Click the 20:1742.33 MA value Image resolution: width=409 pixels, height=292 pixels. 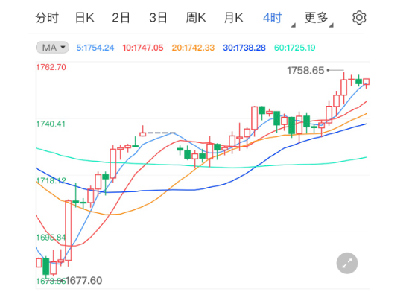[x=193, y=48]
